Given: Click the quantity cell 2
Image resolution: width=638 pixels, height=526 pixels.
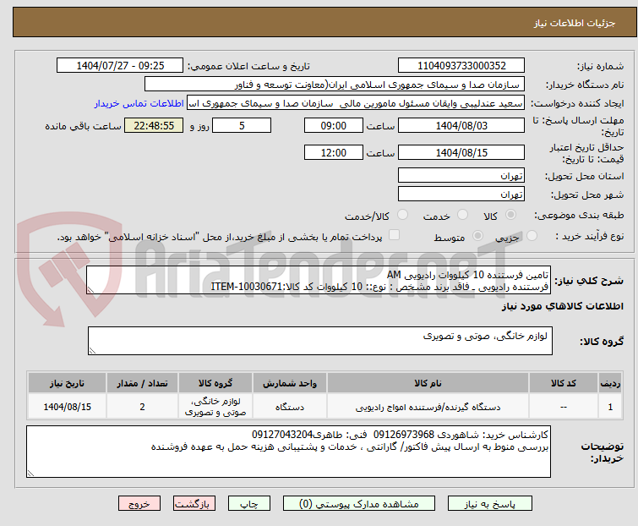Looking at the screenshot, I should (x=142, y=407).
